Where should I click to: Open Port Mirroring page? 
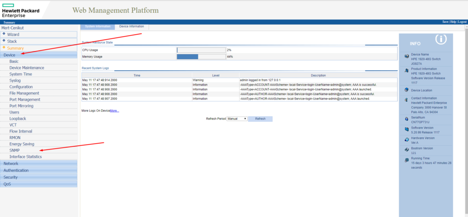point(21,106)
